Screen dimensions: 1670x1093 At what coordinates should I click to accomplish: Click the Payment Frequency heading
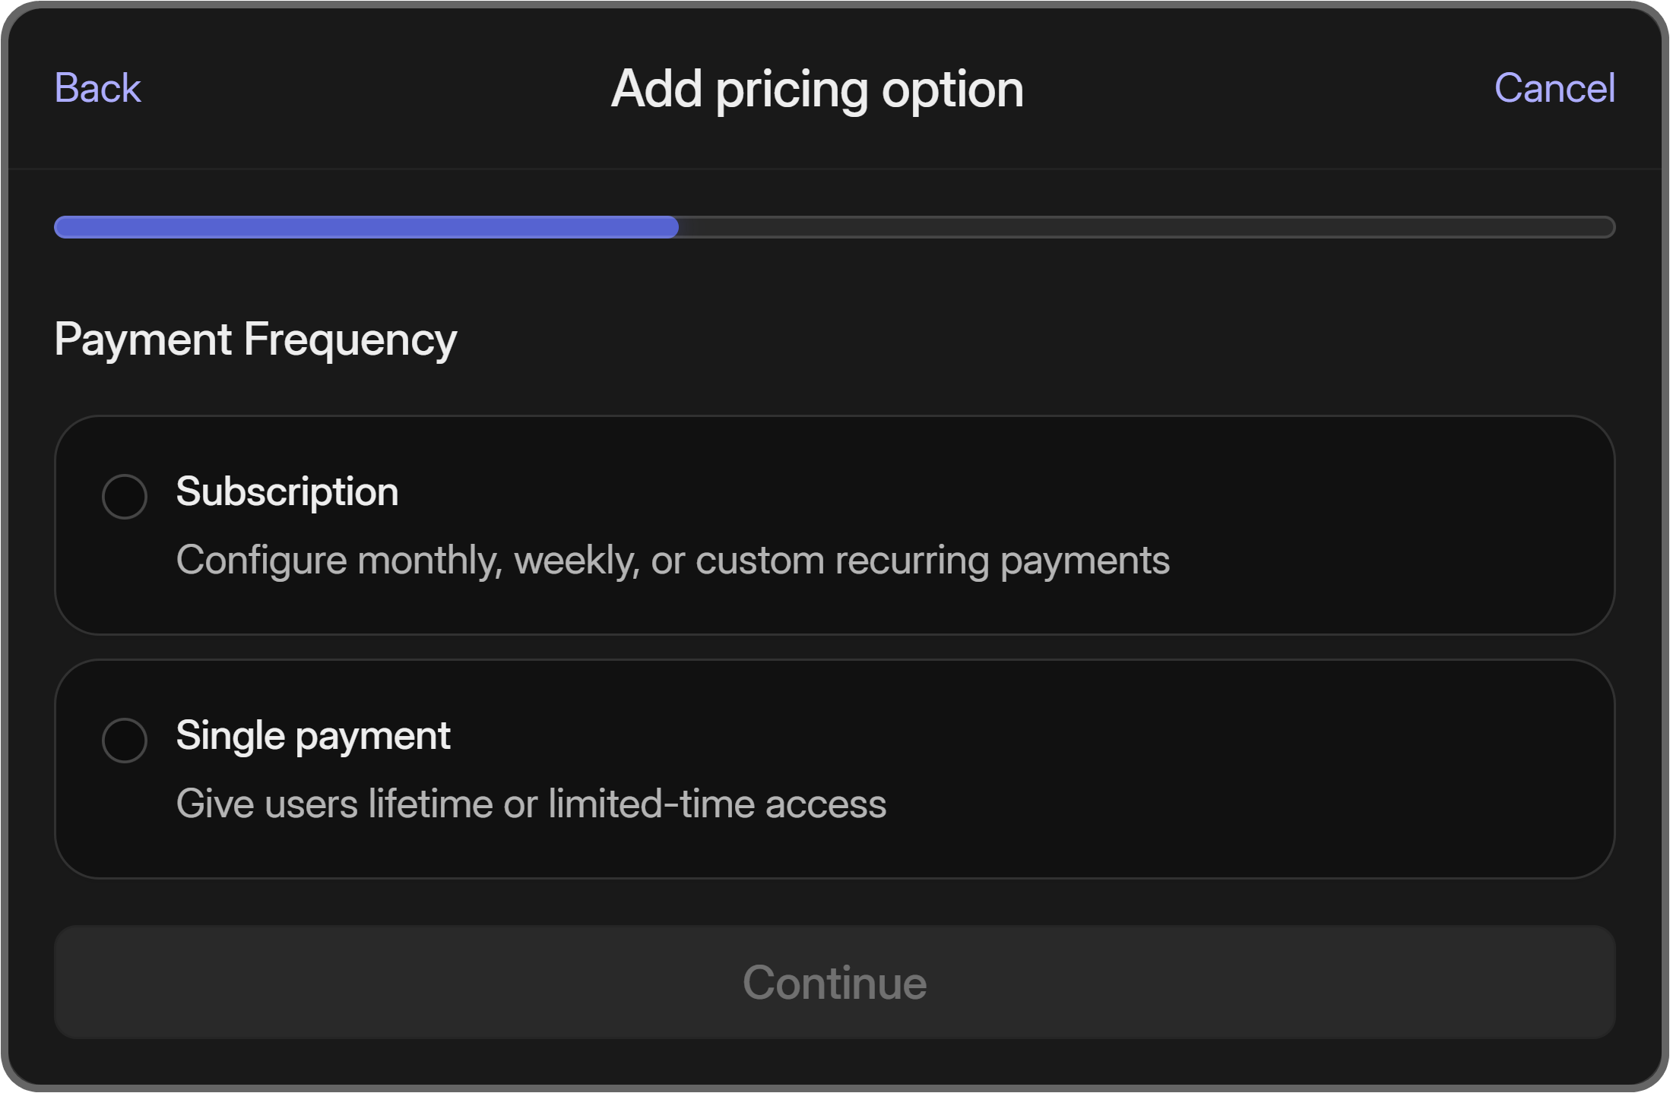tap(255, 339)
